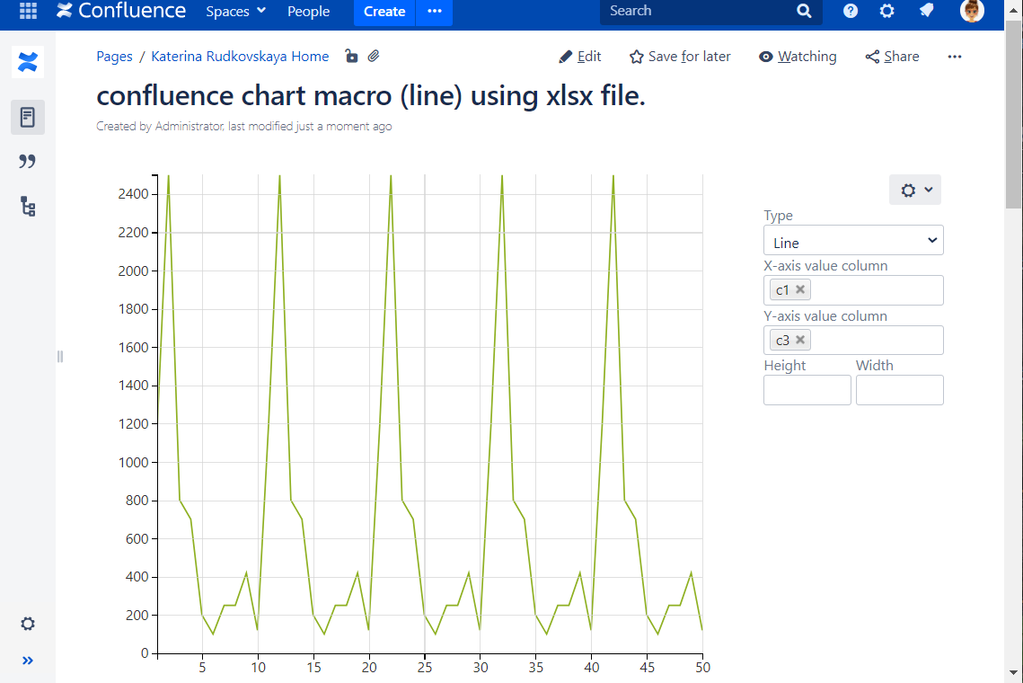The height and width of the screenshot is (683, 1023).
Task: Click the Share icon on the page
Action: tap(872, 56)
